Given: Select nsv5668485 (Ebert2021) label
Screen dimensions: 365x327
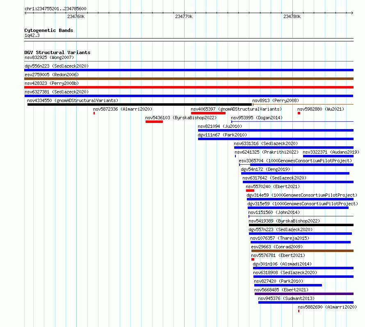Looking at the screenshot, I should click(x=281, y=290).
